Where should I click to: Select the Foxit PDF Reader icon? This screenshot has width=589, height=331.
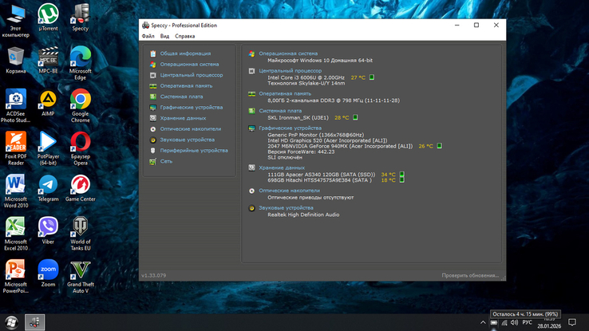point(15,148)
